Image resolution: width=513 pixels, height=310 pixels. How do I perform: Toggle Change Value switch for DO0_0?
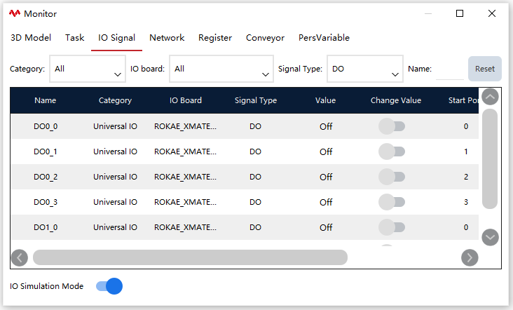[x=392, y=126]
